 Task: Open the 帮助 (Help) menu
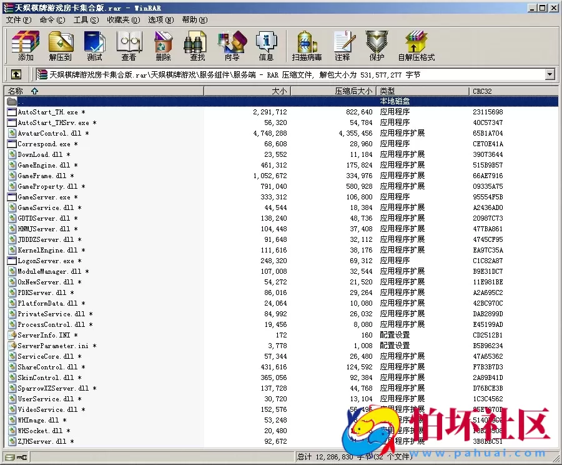pos(193,19)
